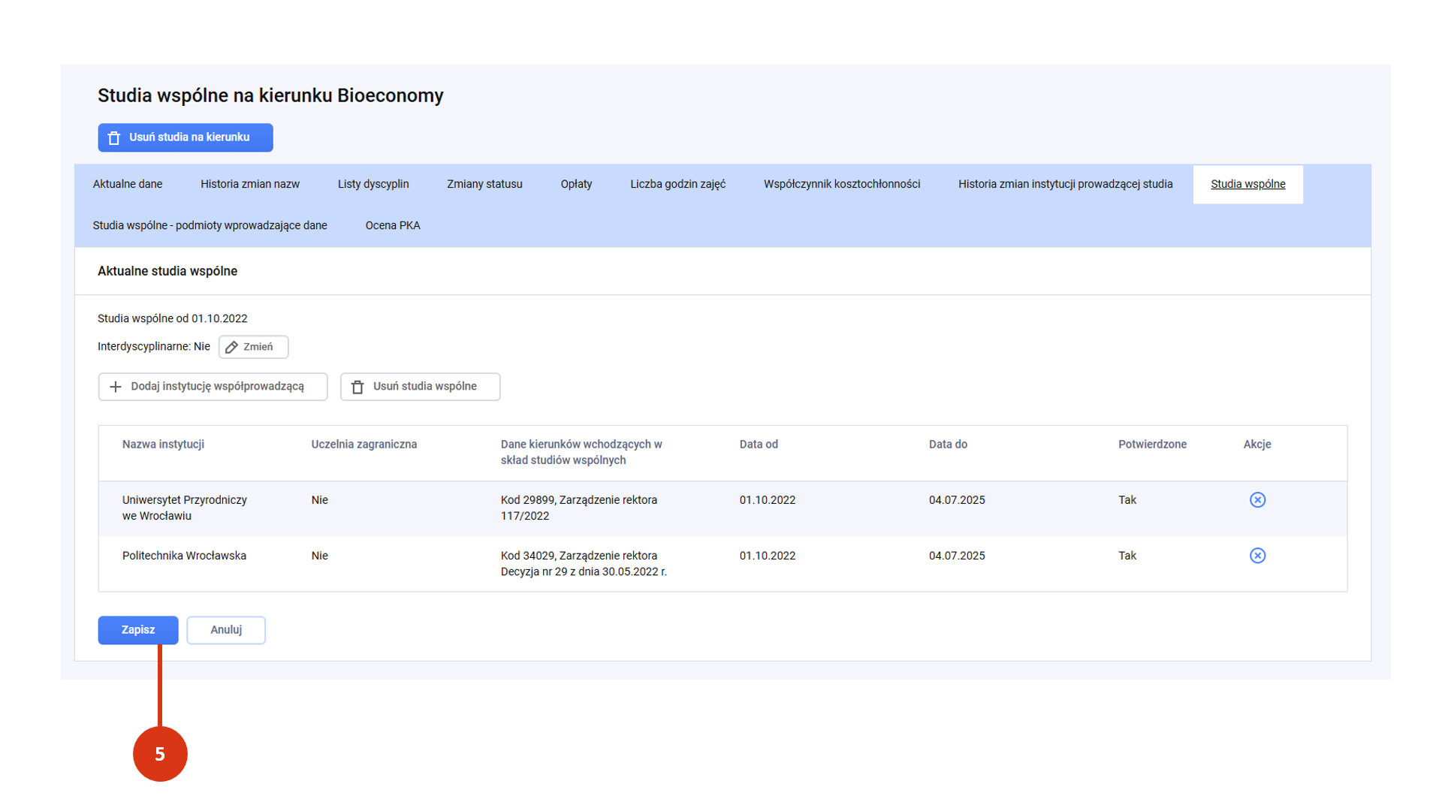
Task: Save changes with Zapisz button
Action: tap(138, 630)
